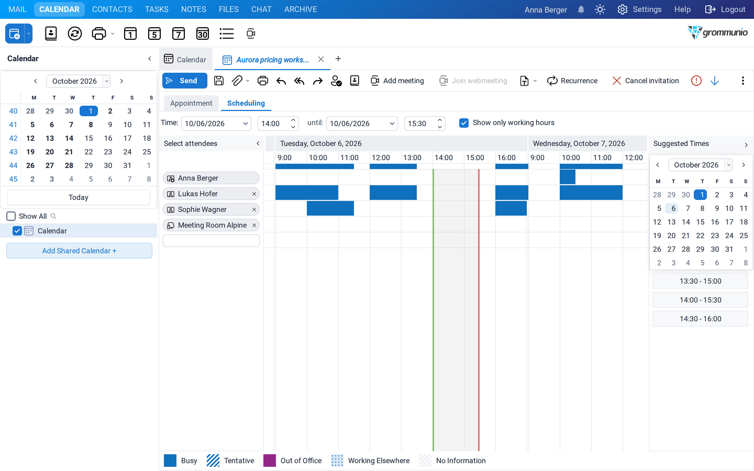
Task: Toggle the light/dark theme sun icon
Action: (x=600, y=9)
